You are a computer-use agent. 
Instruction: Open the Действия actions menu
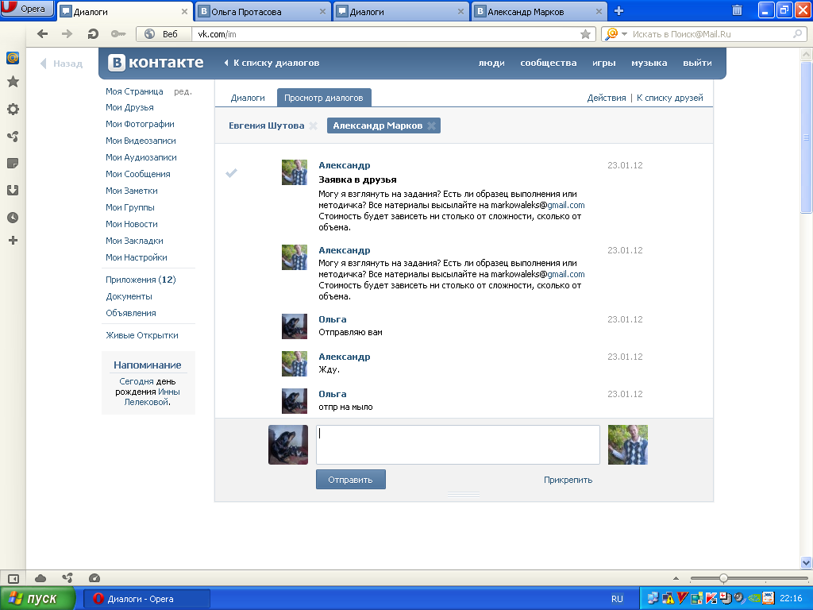(x=606, y=98)
